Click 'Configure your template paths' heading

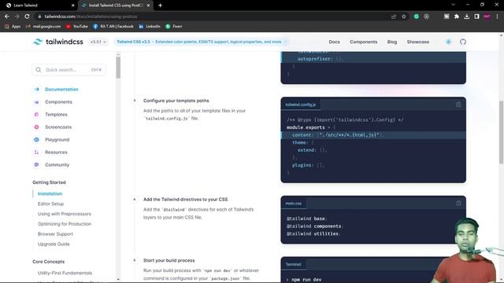(x=176, y=101)
